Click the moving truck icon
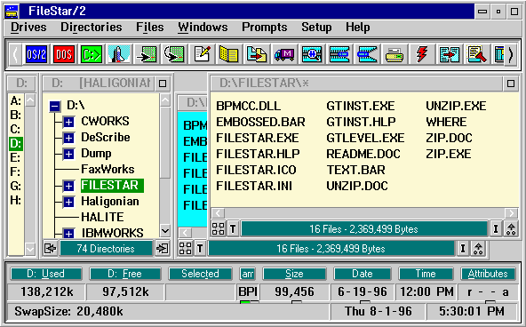 pyautogui.click(x=284, y=54)
